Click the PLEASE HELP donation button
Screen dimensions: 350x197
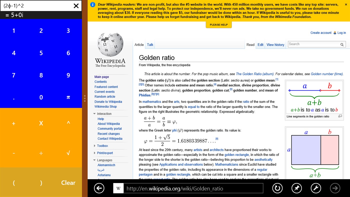[x=219, y=24]
